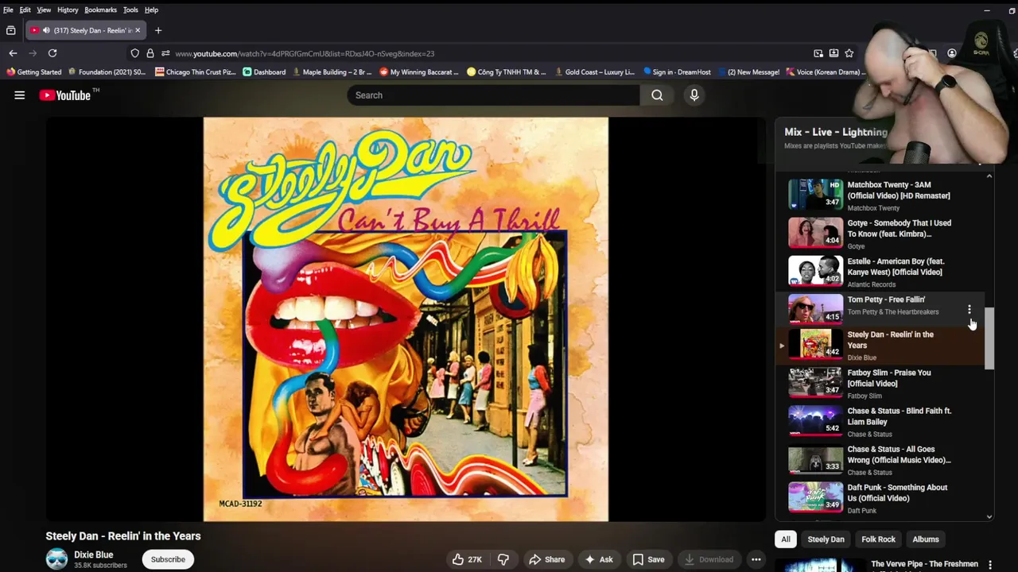The width and height of the screenshot is (1018, 572).
Task: Click the playlist panel scrollbar thumb
Action: click(989, 339)
